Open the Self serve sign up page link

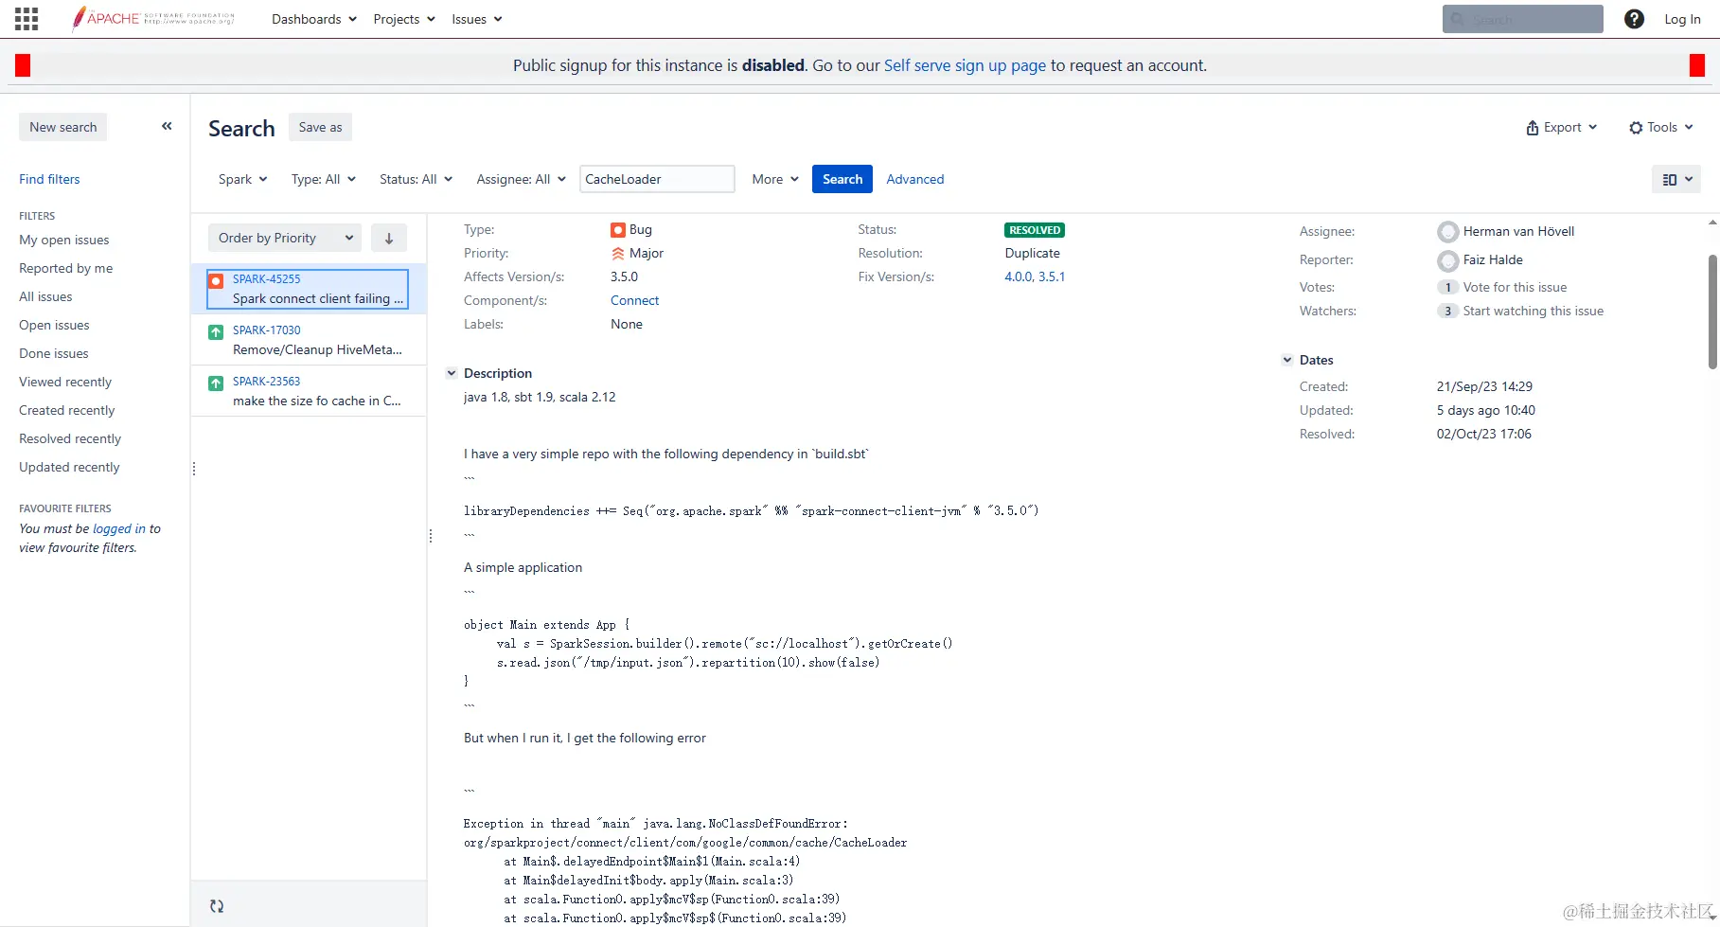click(x=965, y=65)
